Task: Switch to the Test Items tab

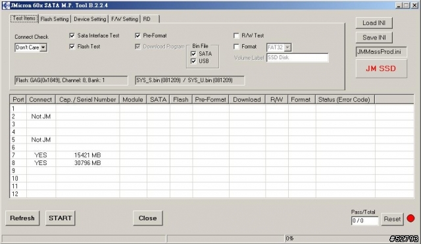Action: click(x=24, y=18)
